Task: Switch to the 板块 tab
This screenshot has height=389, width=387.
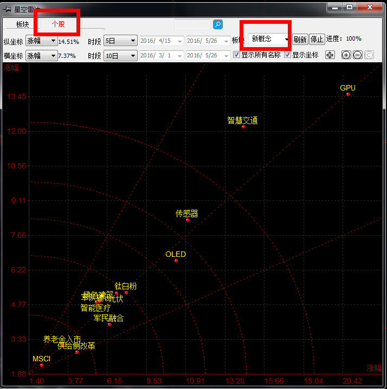Action: tap(22, 24)
